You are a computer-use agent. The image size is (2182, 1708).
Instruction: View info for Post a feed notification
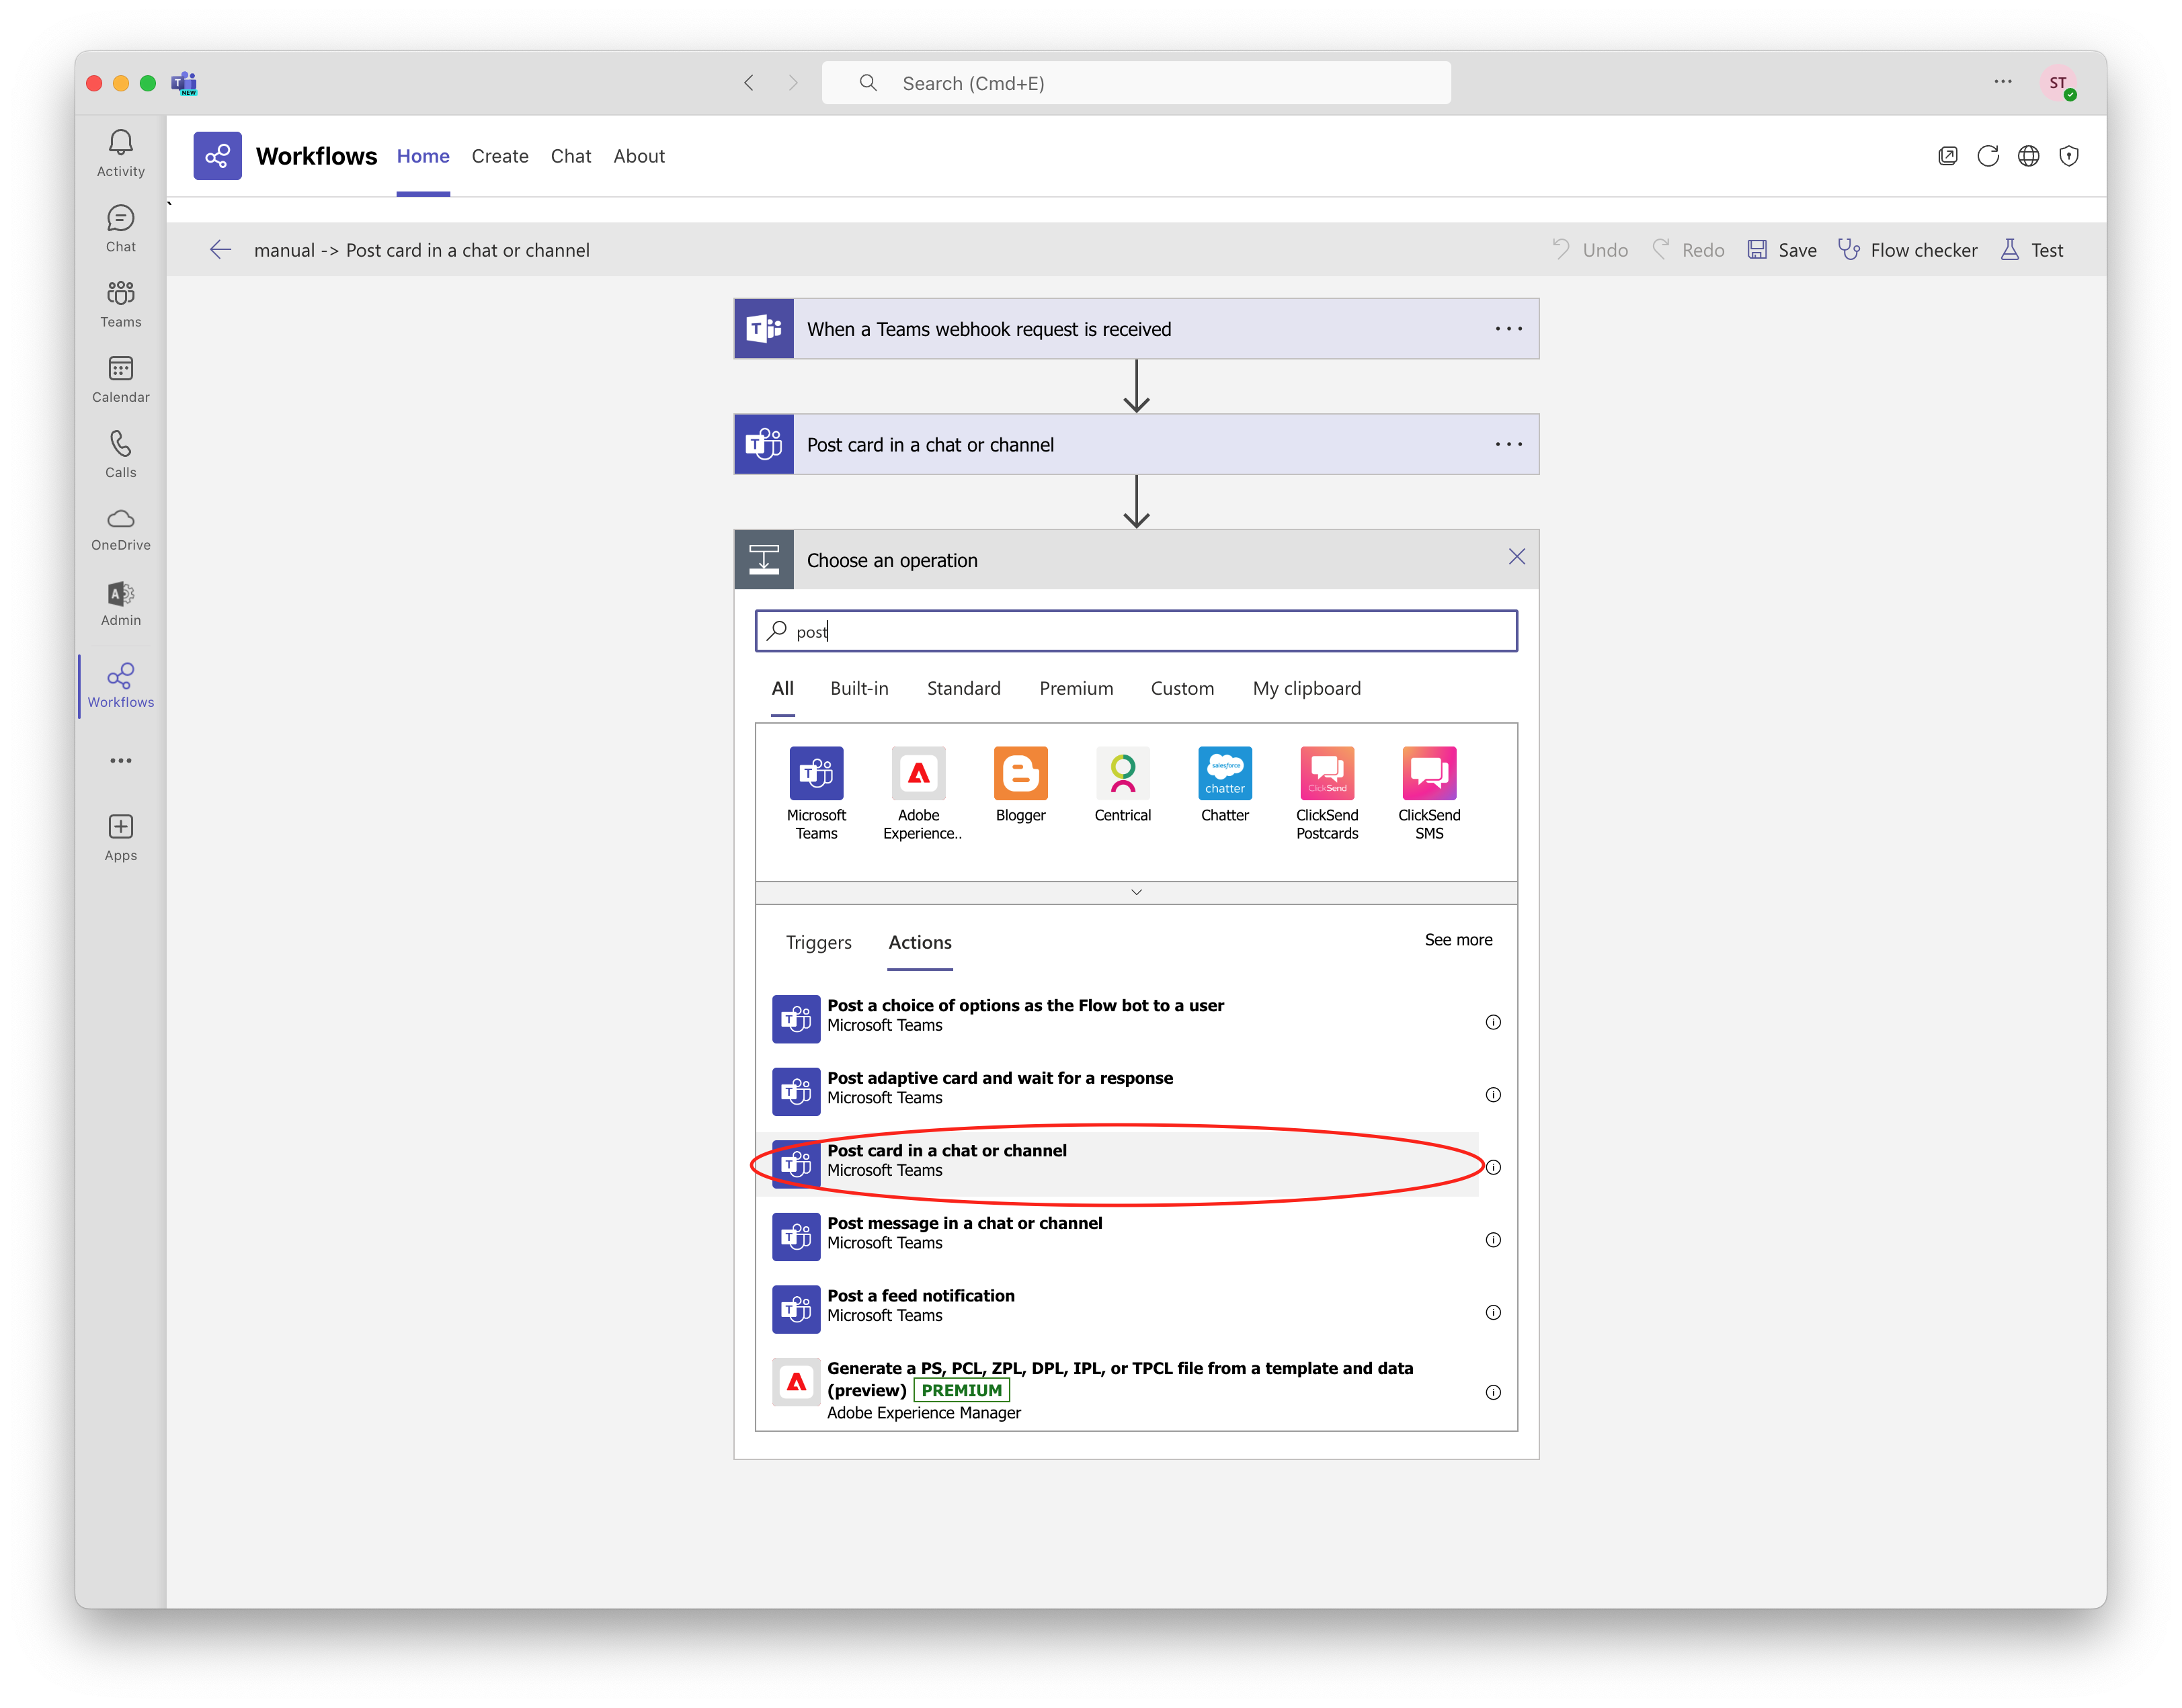[1493, 1312]
